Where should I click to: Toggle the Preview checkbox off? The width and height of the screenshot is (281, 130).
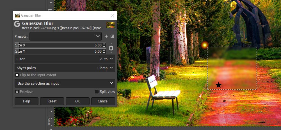(17, 91)
